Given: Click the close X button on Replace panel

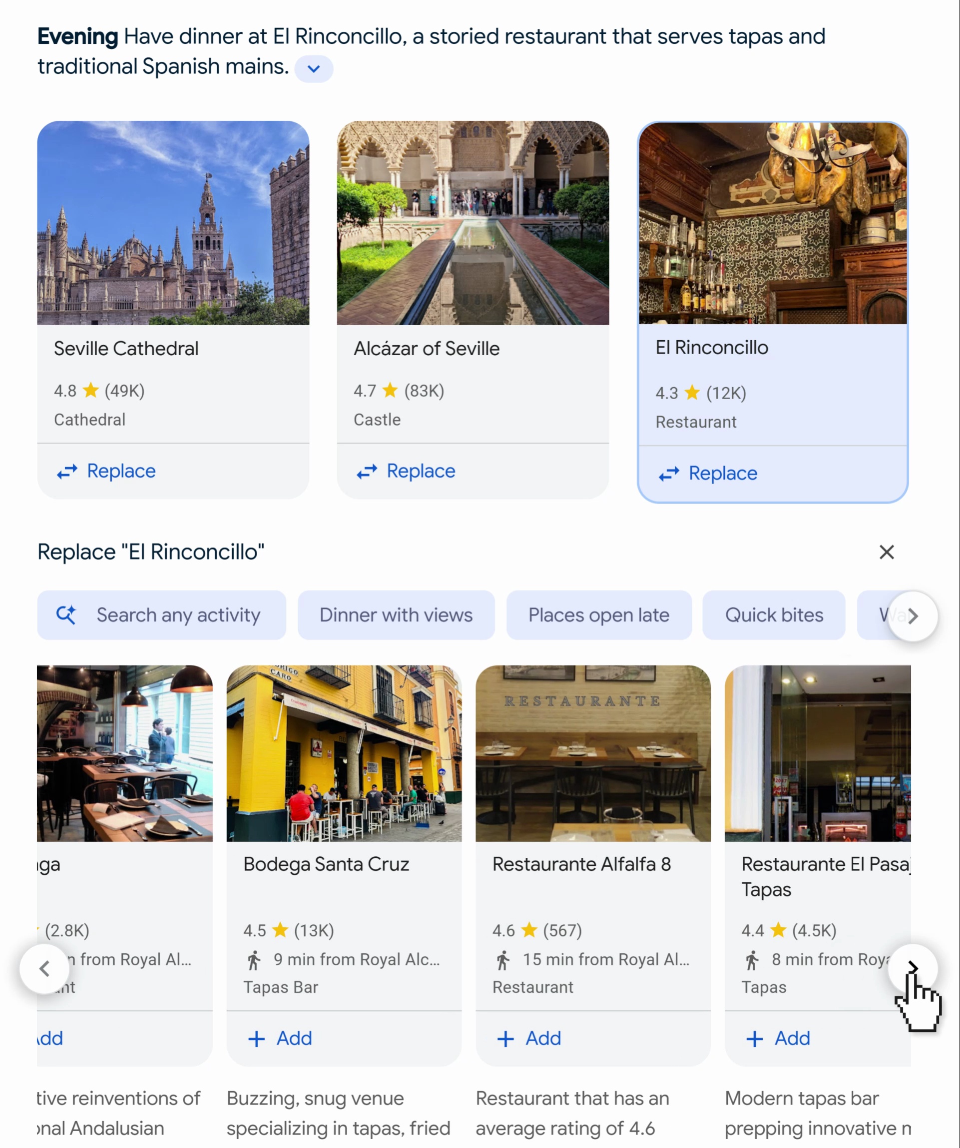Looking at the screenshot, I should pos(886,552).
